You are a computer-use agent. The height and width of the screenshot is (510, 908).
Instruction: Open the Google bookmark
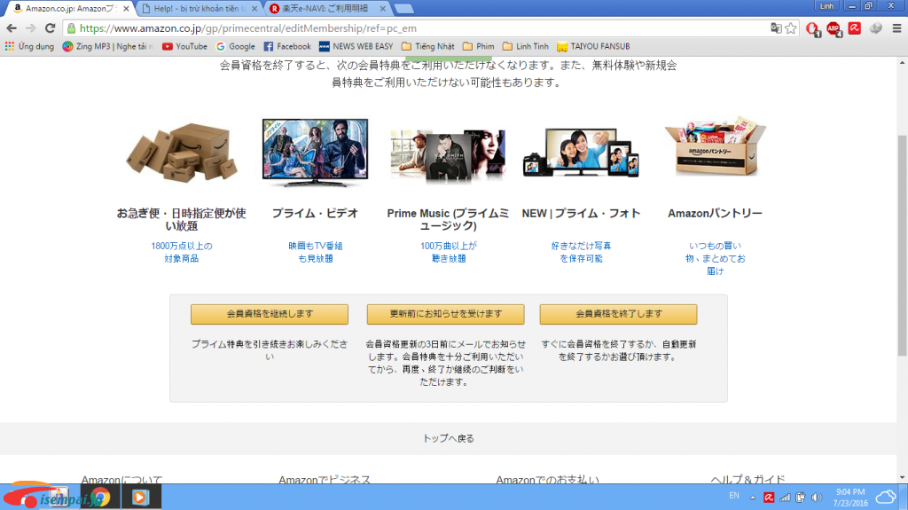coord(236,46)
